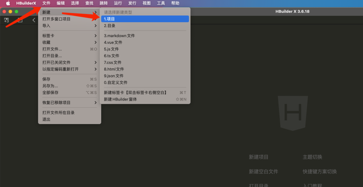The width and height of the screenshot is (363, 187).
Task: Expand the 导入 submenu
Action: [70, 25]
